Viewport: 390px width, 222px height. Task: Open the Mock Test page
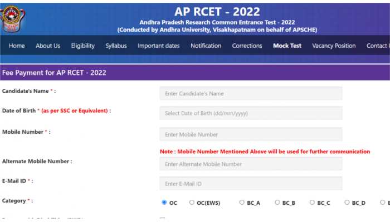click(x=287, y=46)
